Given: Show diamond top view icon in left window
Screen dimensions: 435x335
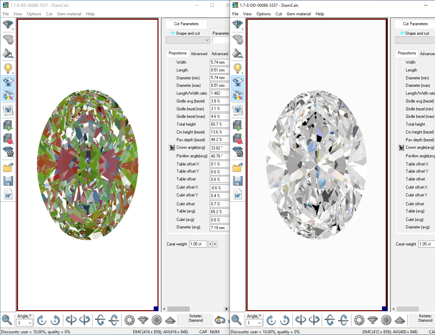Looking at the screenshot, I should pos(130,320).
